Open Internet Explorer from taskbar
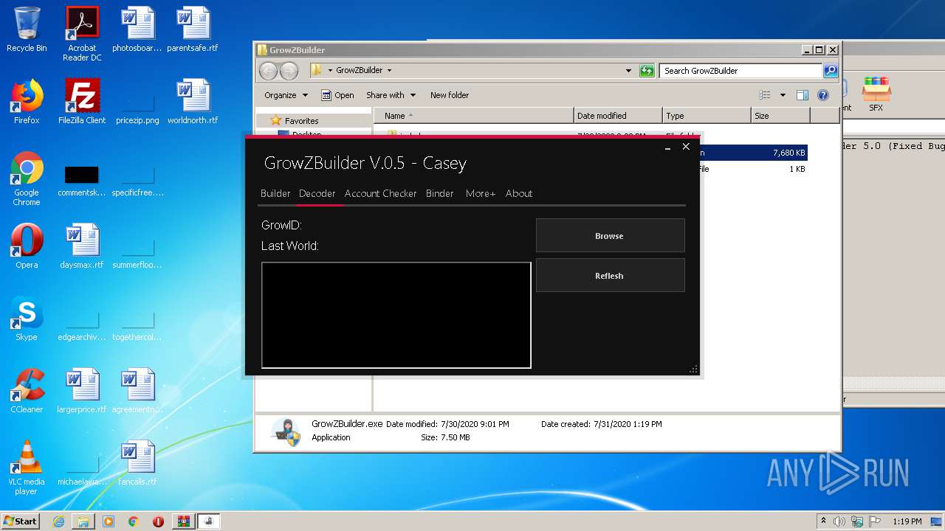945x531 pixels. [58, 521]
